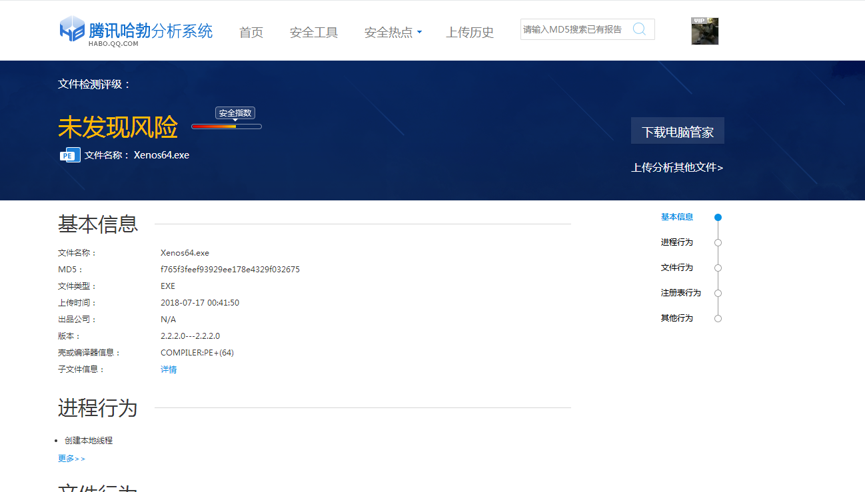The height and width of the screenshot is (492, 865).
Task: Open the 上传历史 page
Action: click(470, 32)
